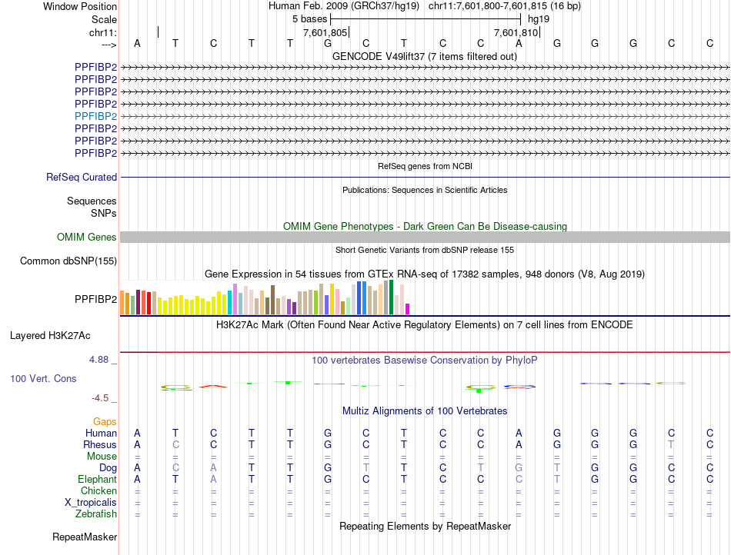Click Gene Expression in 54 tissues title
The width and height of the screenshot is (731, 555).
click(x=425, y=274)
